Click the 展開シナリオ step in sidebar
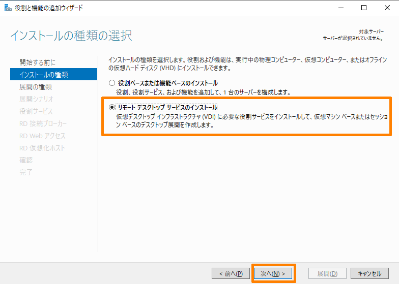 point(37,99)
